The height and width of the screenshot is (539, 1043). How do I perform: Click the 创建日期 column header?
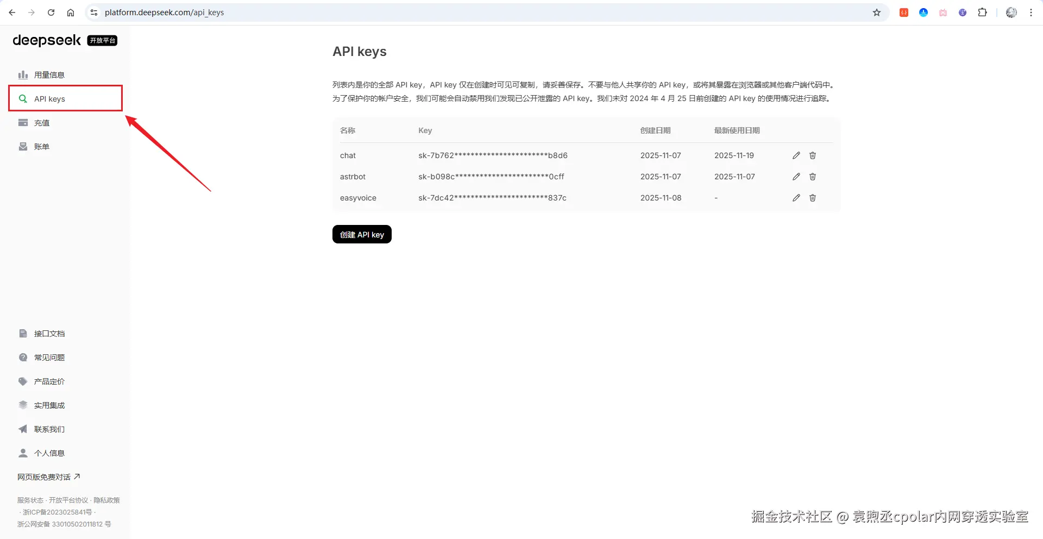point(655,130)
